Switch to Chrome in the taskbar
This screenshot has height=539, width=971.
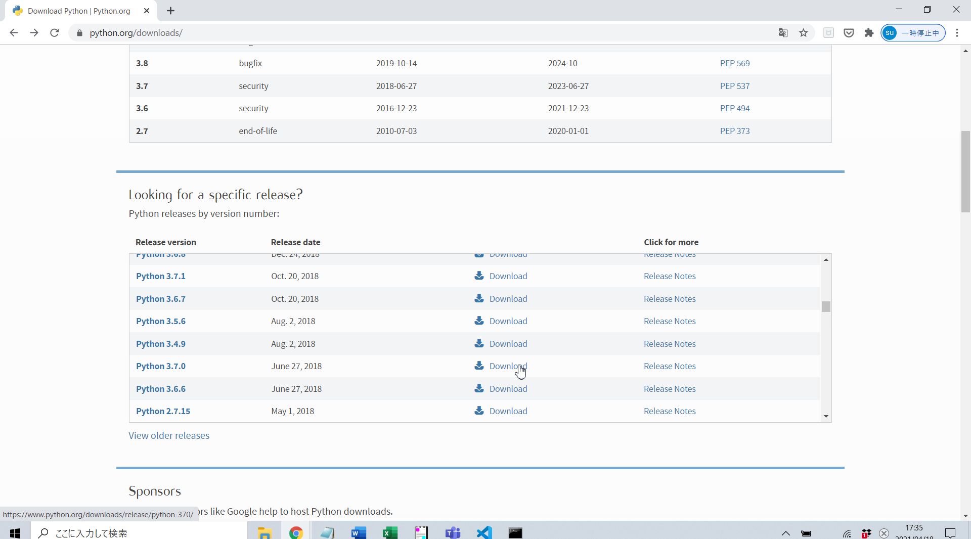click(x=296, y=532)
